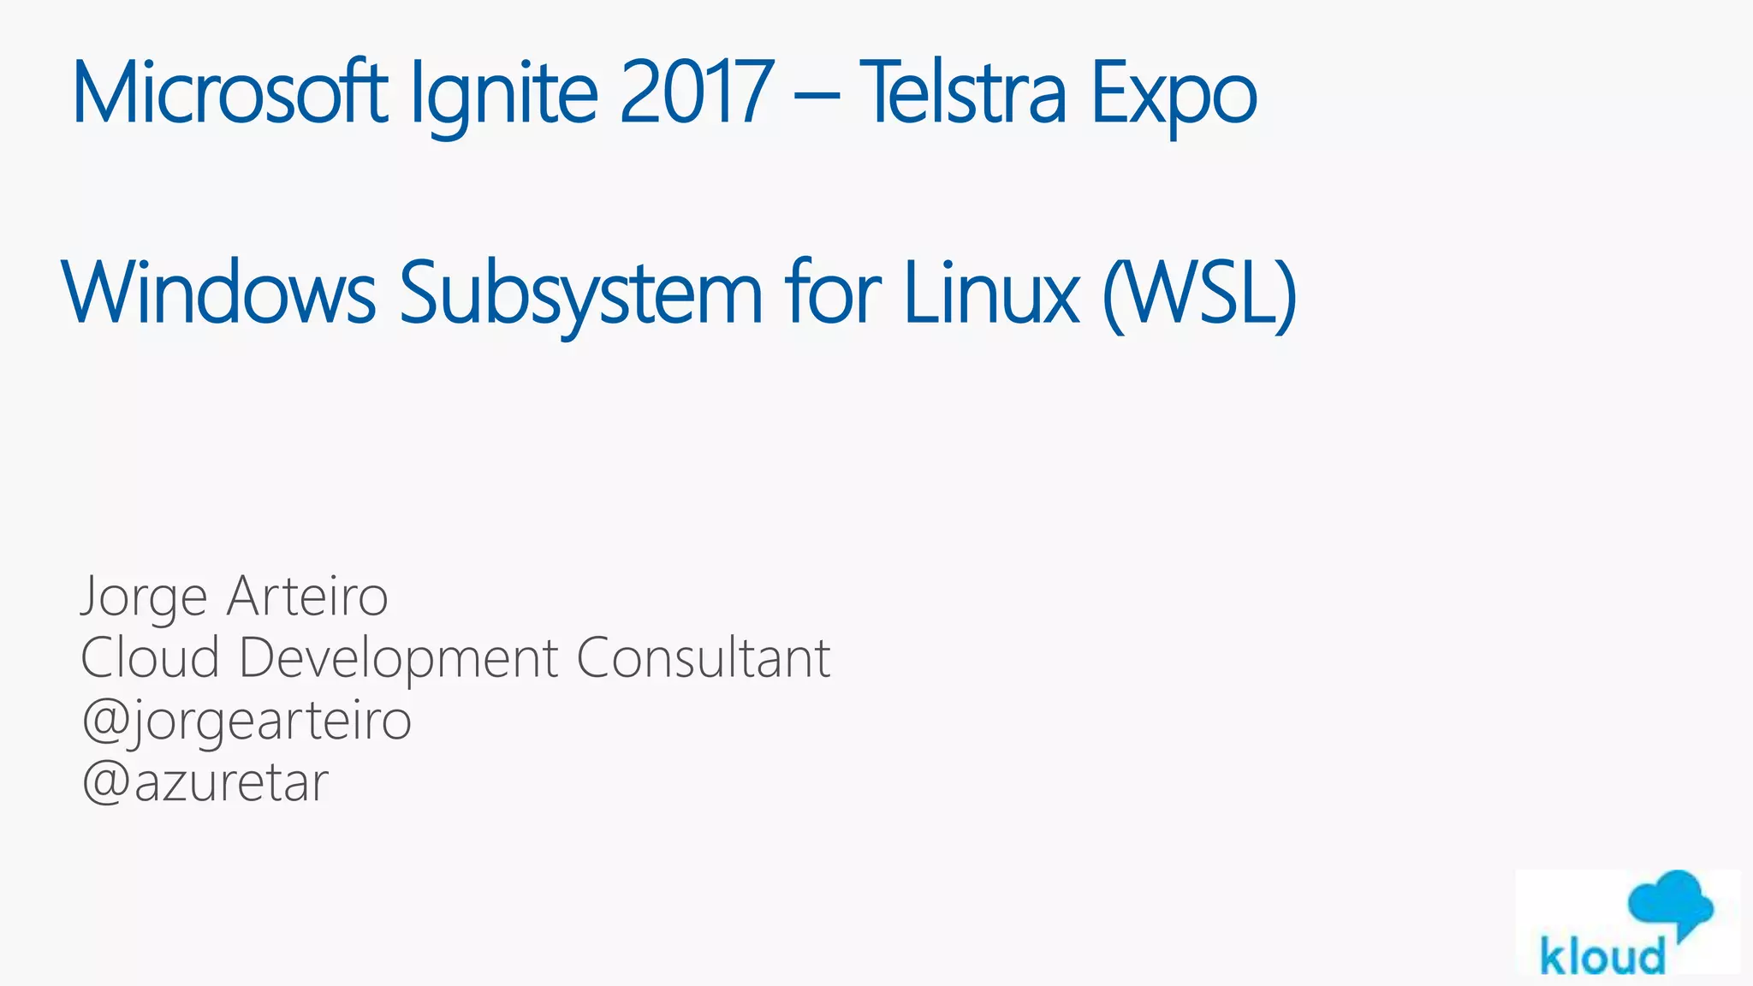The height and width of the screenshot is (986, 1753).
Task: Click the word 'Consultant' in job title
Action: tap(703, 657)
